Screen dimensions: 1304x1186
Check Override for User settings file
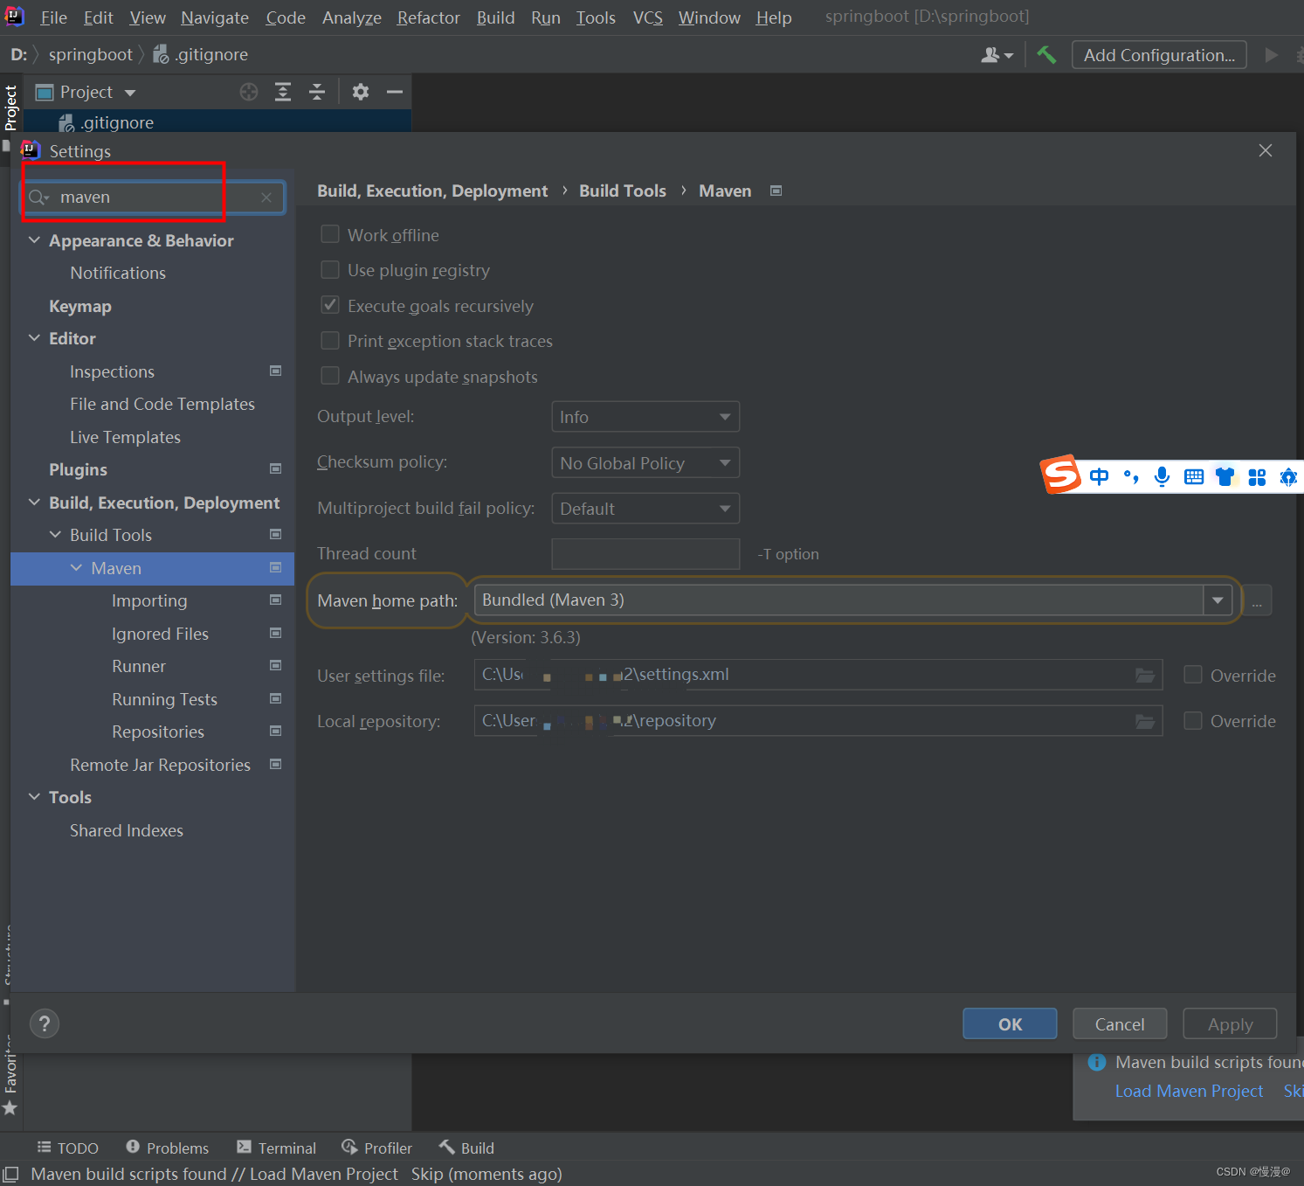click(1193, 675)
